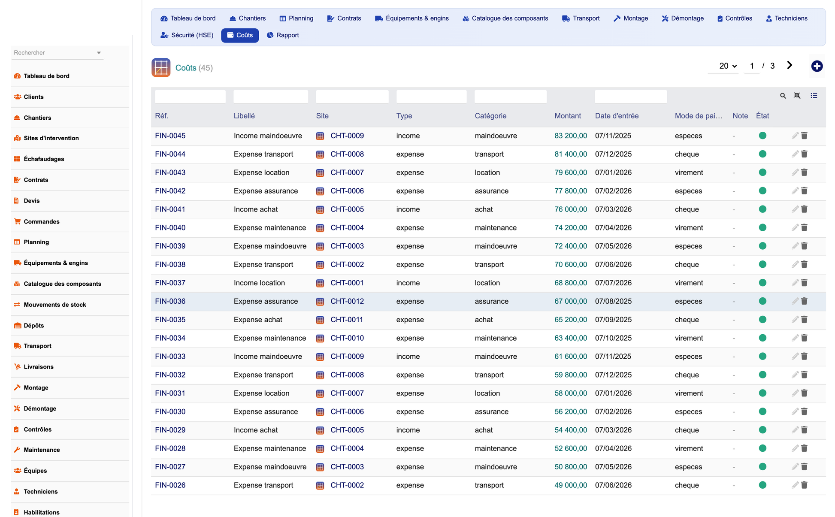The width and height of the screenshot is (835, 517).
Task: Delete row FIN-0026 with trash icon
Action: click(805, 485)
